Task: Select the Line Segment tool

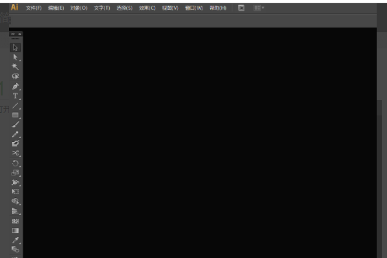Action: (15, 106)
